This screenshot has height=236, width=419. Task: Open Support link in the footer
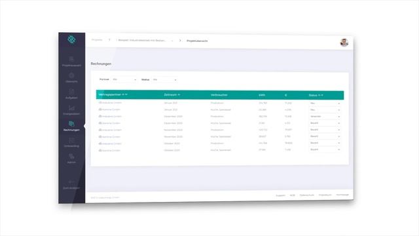click(x=281, y=195)
